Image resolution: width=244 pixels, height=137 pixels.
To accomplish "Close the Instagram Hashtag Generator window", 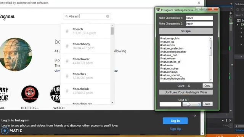I will 213,9.
